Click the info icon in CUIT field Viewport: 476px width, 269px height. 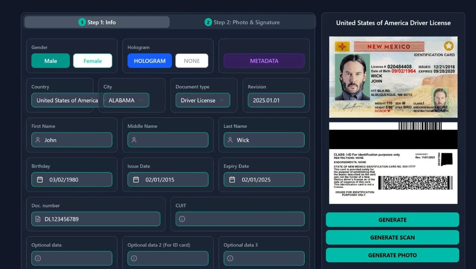point(182,219)
